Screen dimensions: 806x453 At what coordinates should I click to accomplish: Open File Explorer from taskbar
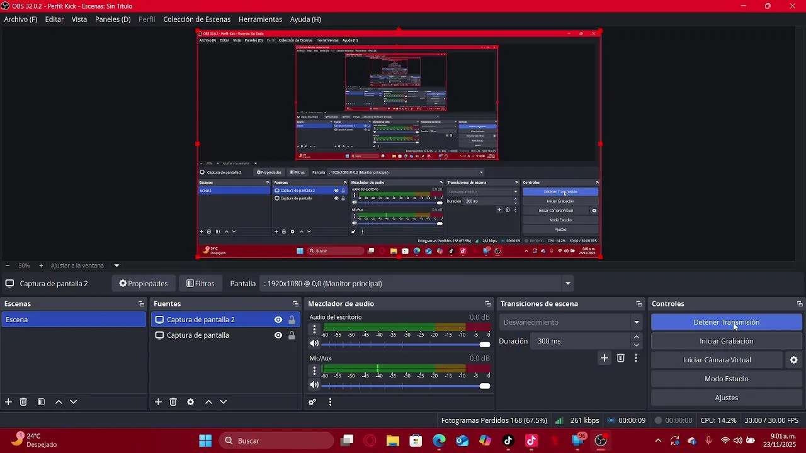[393, 440]
